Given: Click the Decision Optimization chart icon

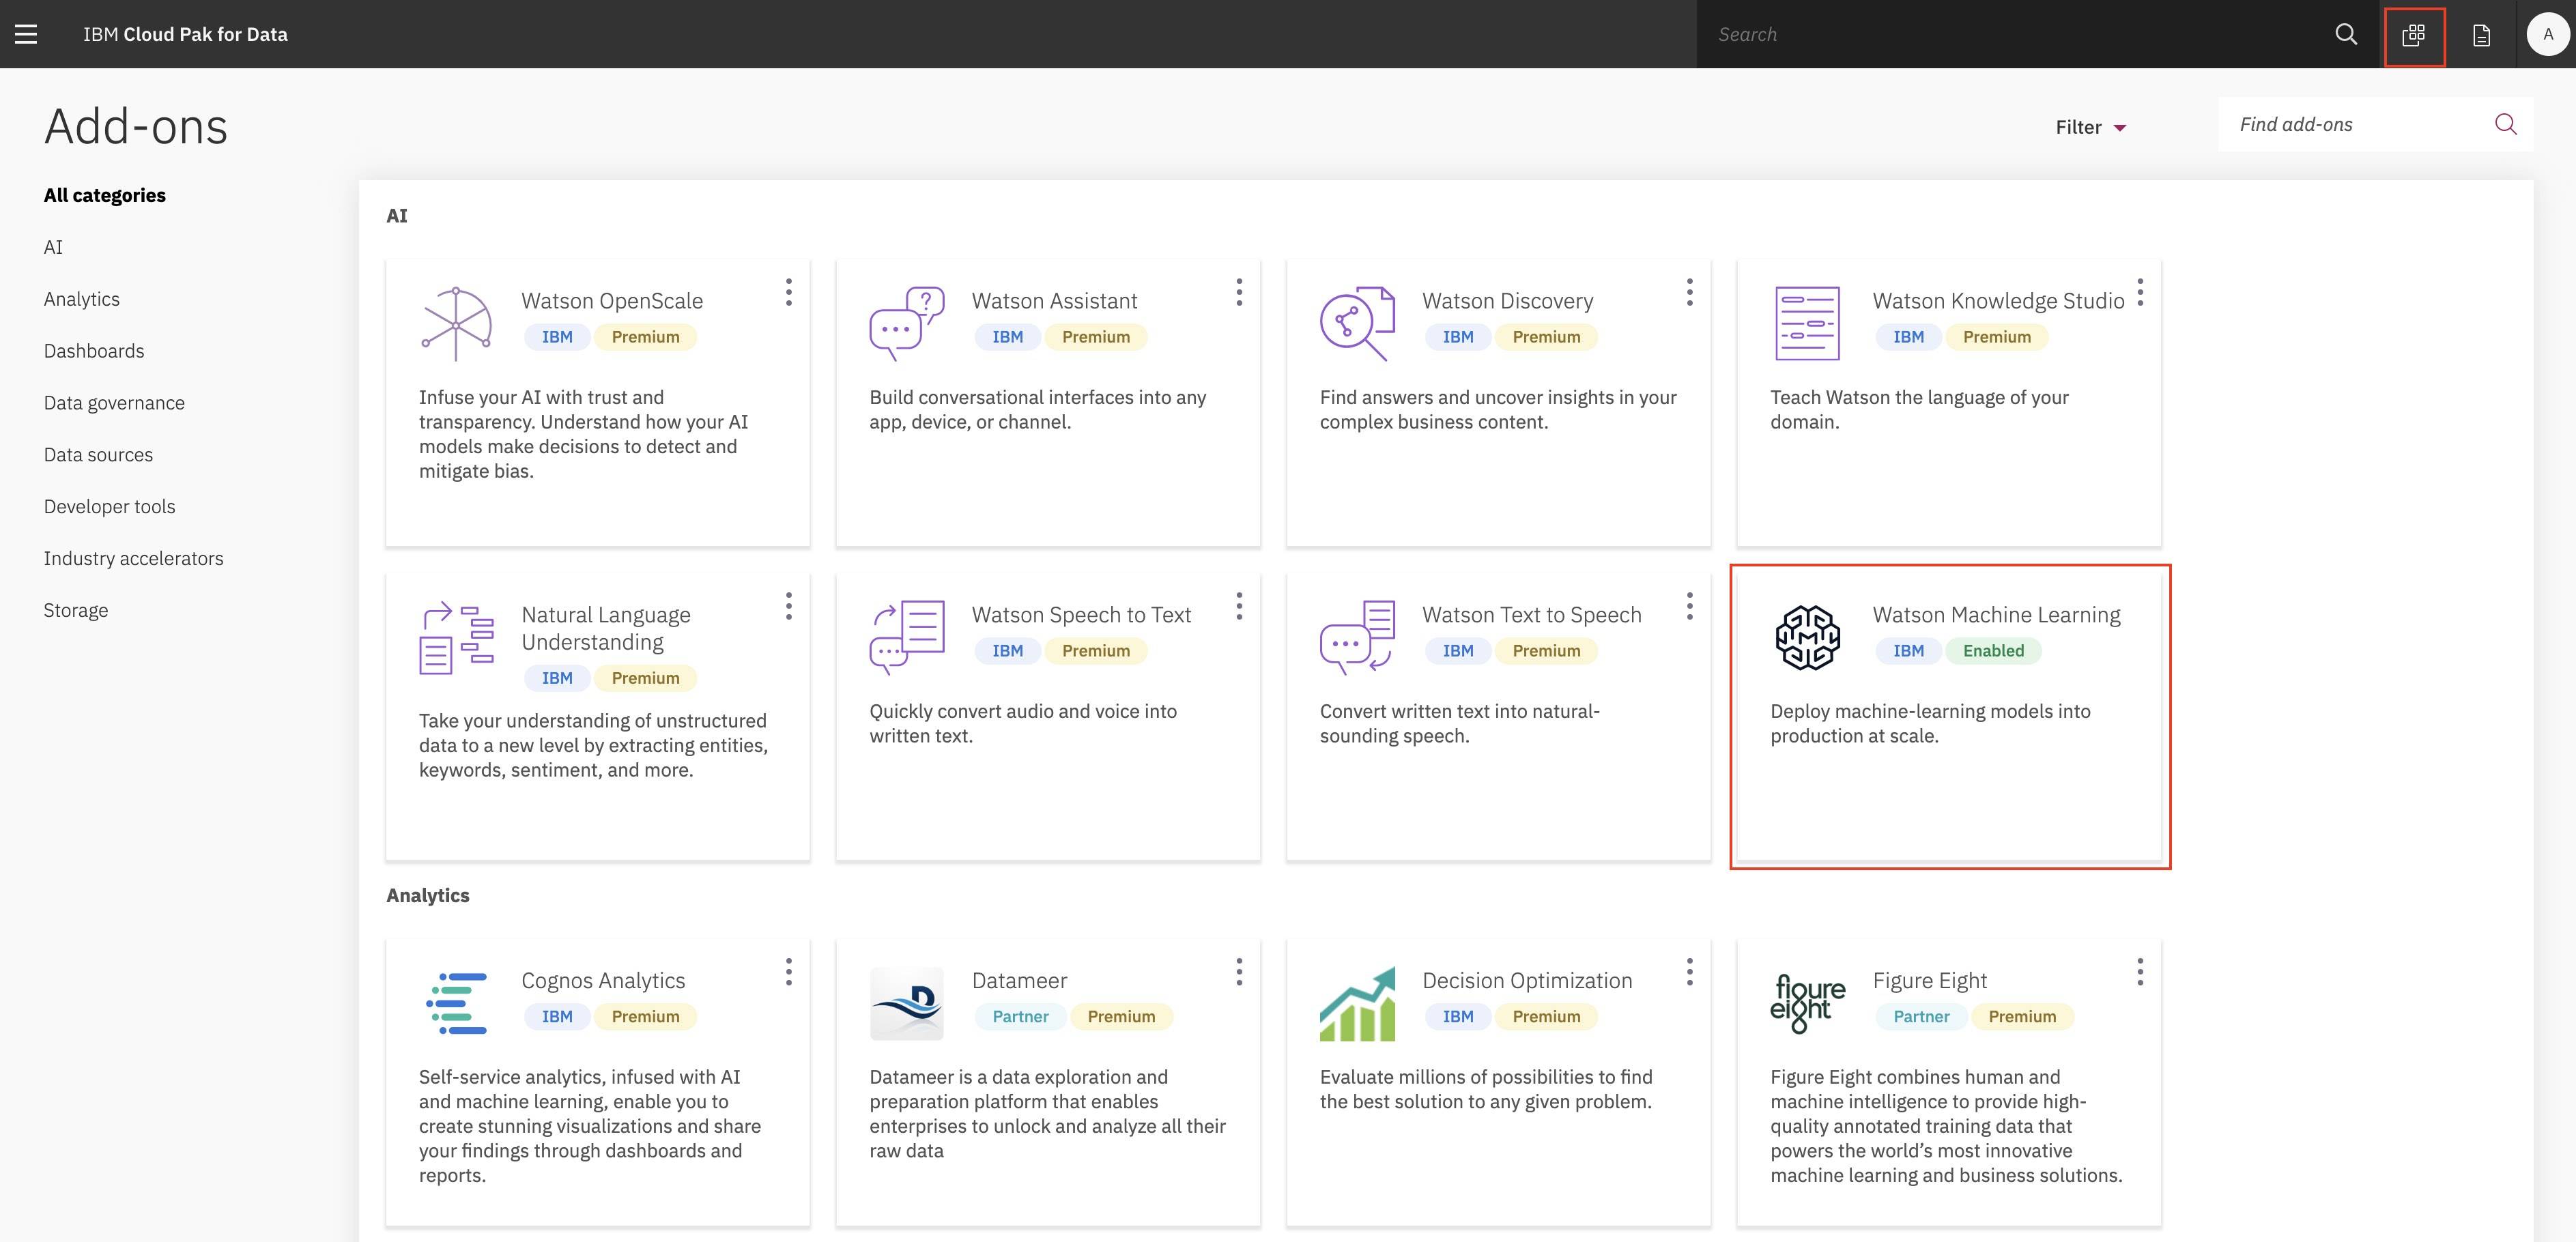Looking at the screenshot, I should (x=1357, y=1003).
